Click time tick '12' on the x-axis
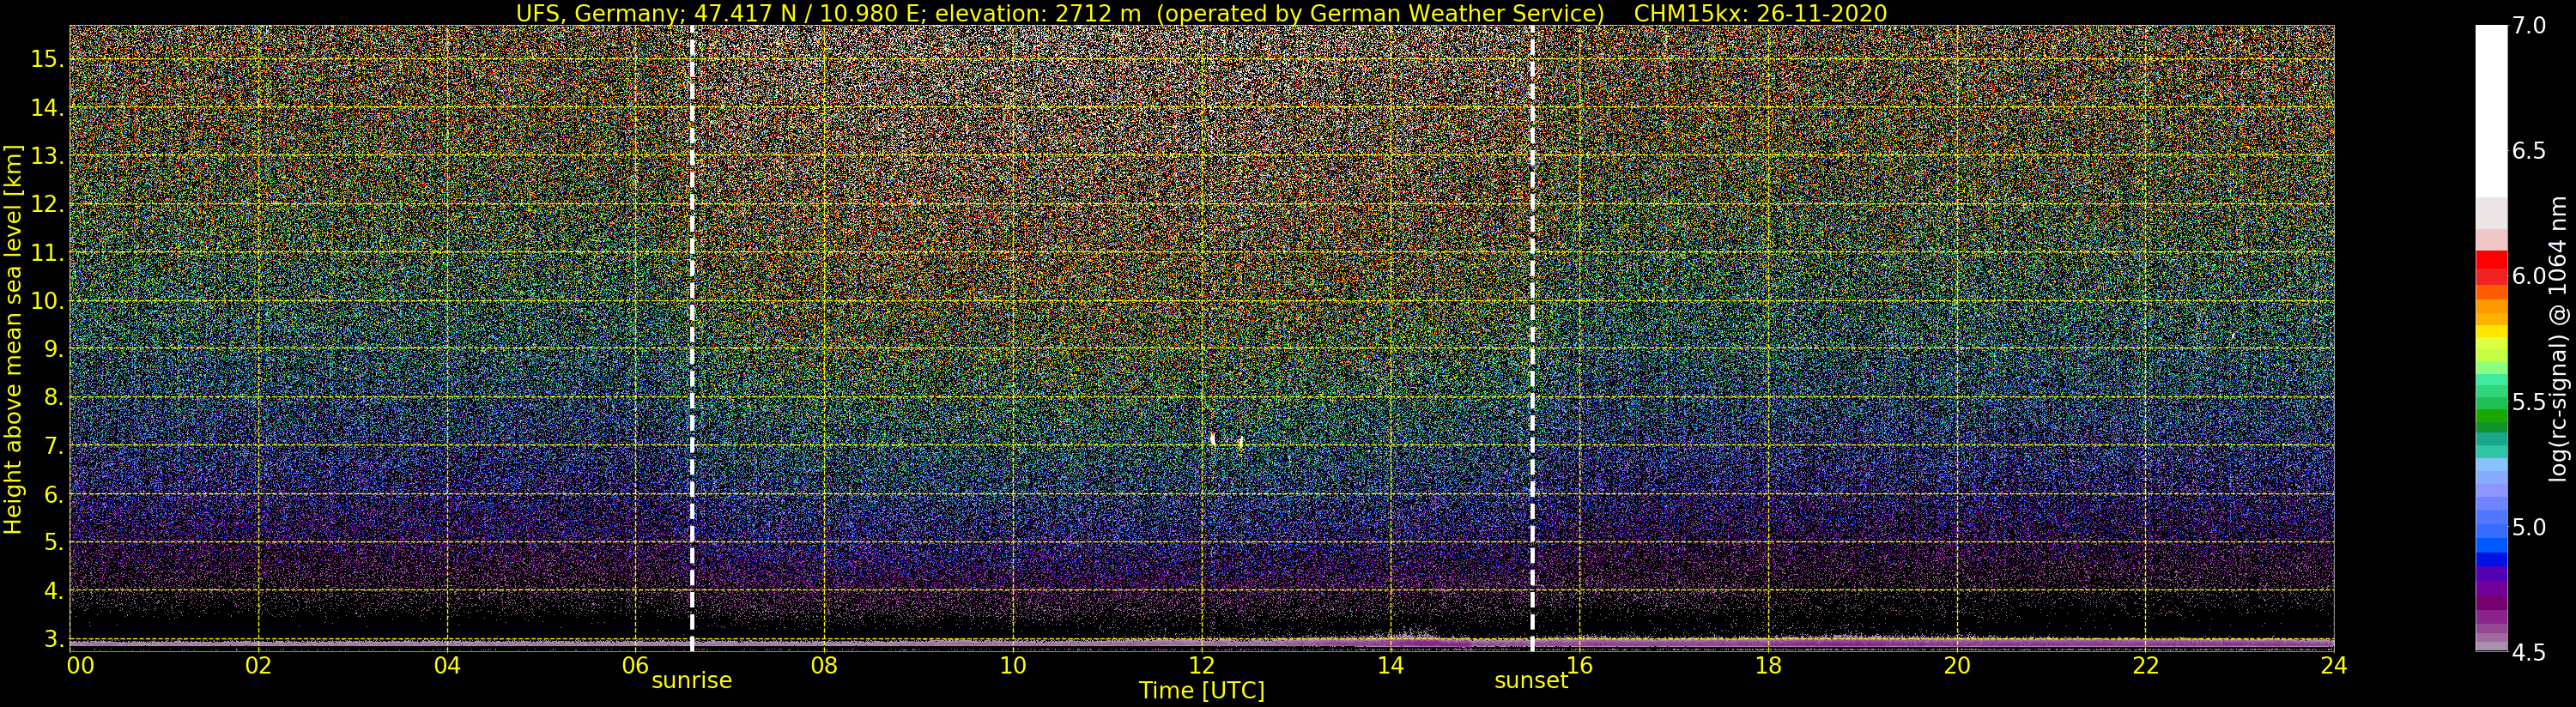This screenshot has width=2576, height=707. (1202, 665)
